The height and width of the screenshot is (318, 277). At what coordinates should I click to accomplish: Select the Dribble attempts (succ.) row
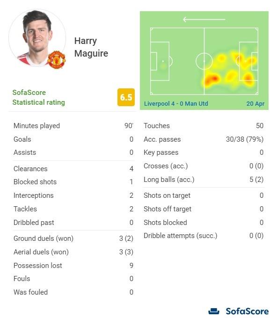(x=204, y=236)
